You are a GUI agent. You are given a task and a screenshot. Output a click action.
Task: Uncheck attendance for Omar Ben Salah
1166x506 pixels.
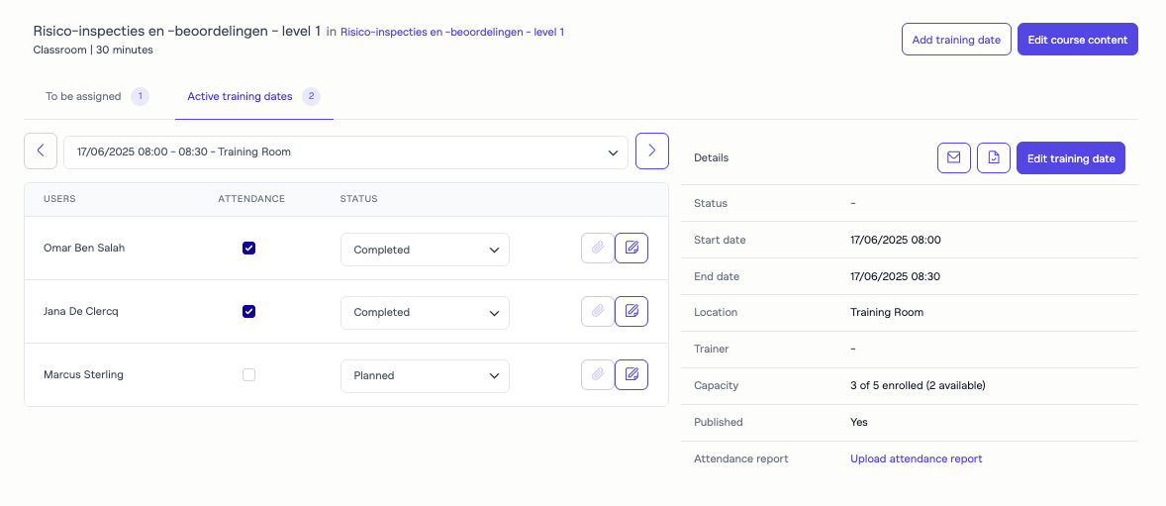[249, 249]
